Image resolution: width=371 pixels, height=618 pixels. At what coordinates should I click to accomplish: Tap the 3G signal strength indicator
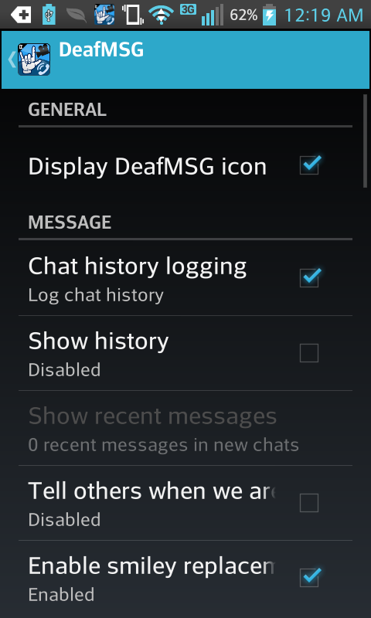pos(202,15)
